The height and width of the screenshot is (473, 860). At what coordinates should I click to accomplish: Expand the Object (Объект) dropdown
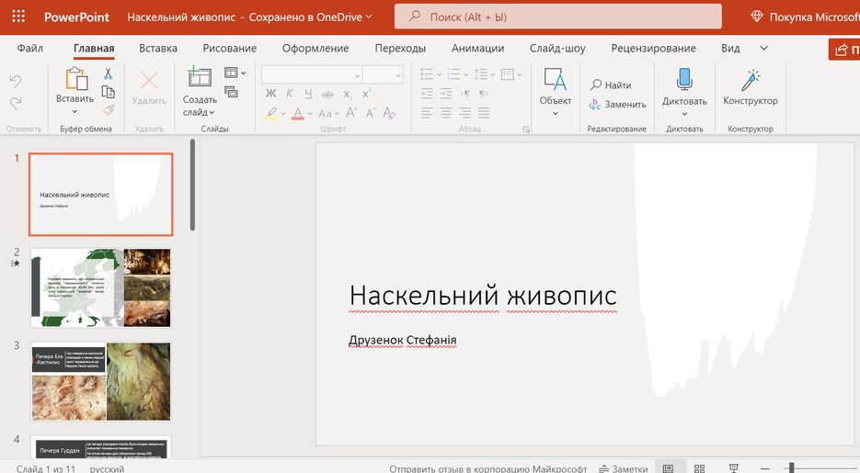[x=556, y=114]
